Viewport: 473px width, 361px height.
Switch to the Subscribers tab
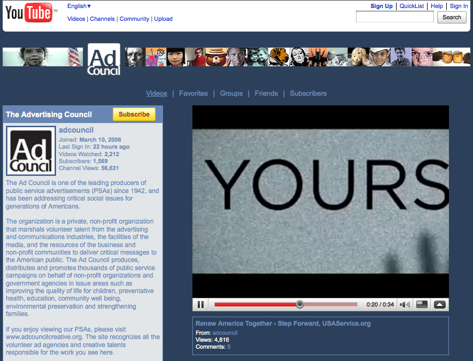click(308, 93)
